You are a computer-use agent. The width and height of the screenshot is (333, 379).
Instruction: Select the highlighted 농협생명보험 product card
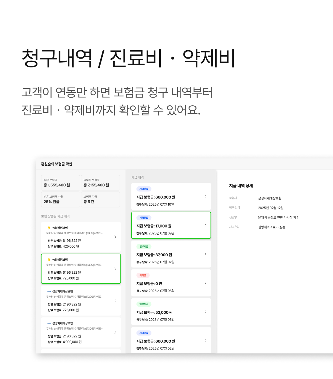pos(81,268)
